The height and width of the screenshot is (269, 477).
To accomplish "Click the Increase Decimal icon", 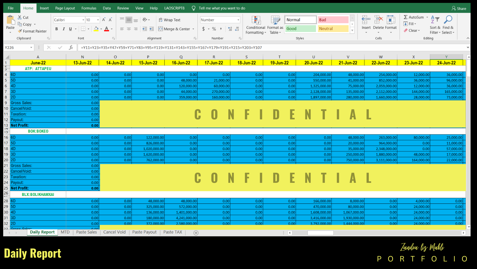I will click(230, 29).
